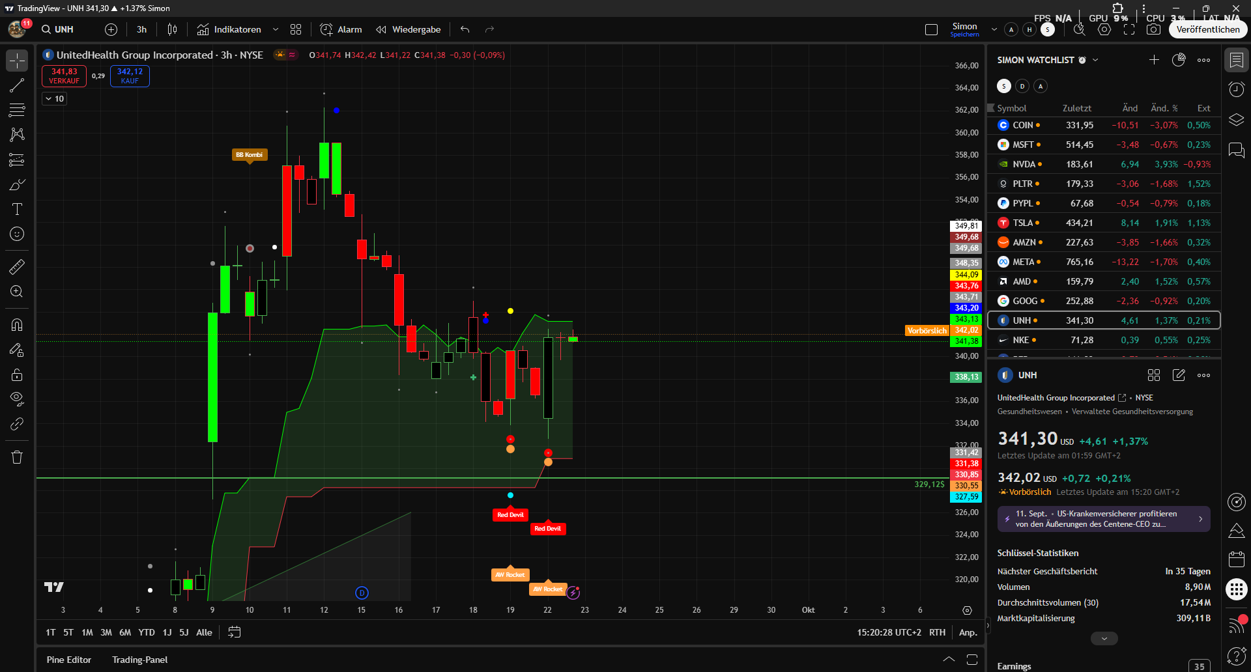Viewport: 1251px width, 672px height.
Task: Expand the Simon Watchlist dropdown
Action: coord(1095,60)
